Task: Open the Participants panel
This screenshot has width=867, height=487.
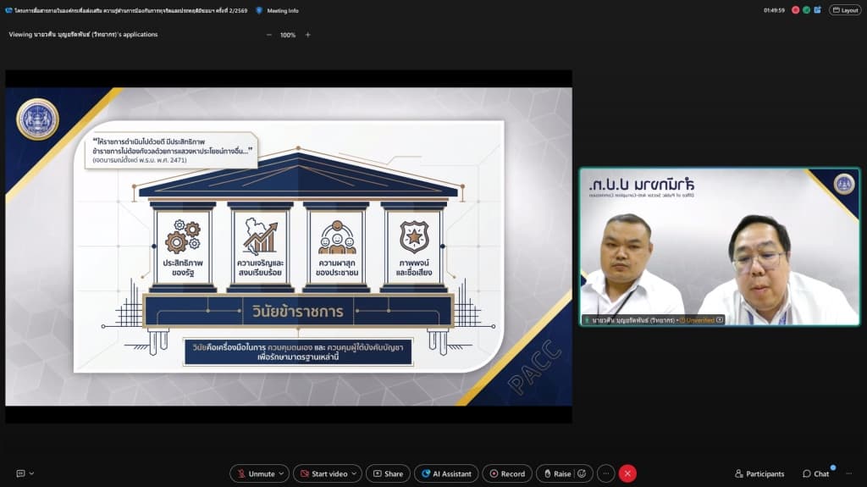Action: [759, 473]
